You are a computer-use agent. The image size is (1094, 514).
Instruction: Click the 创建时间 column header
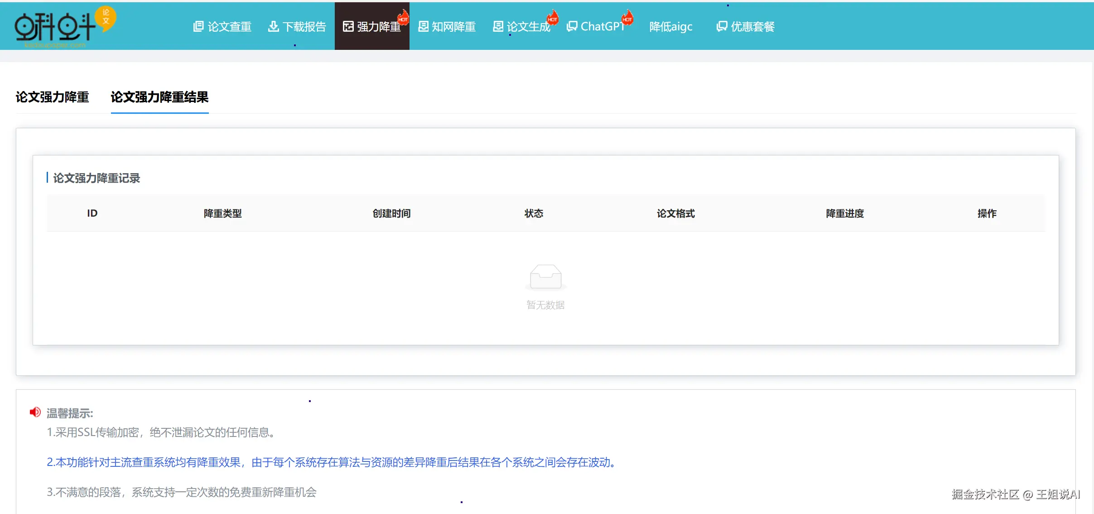391,213
